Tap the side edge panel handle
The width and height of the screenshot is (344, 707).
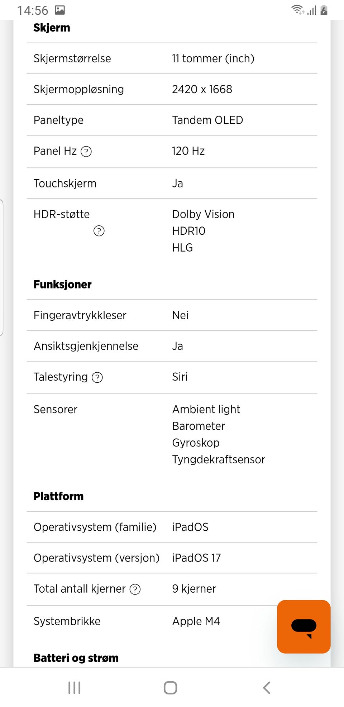coord(2,267)
